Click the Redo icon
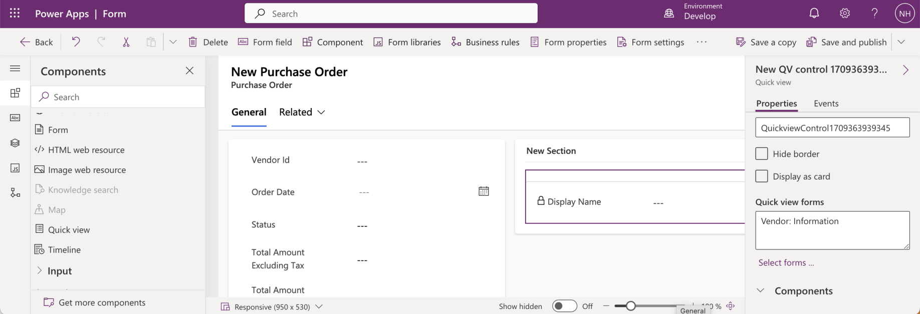The image size is (920, 314). [x=101, y=42]
